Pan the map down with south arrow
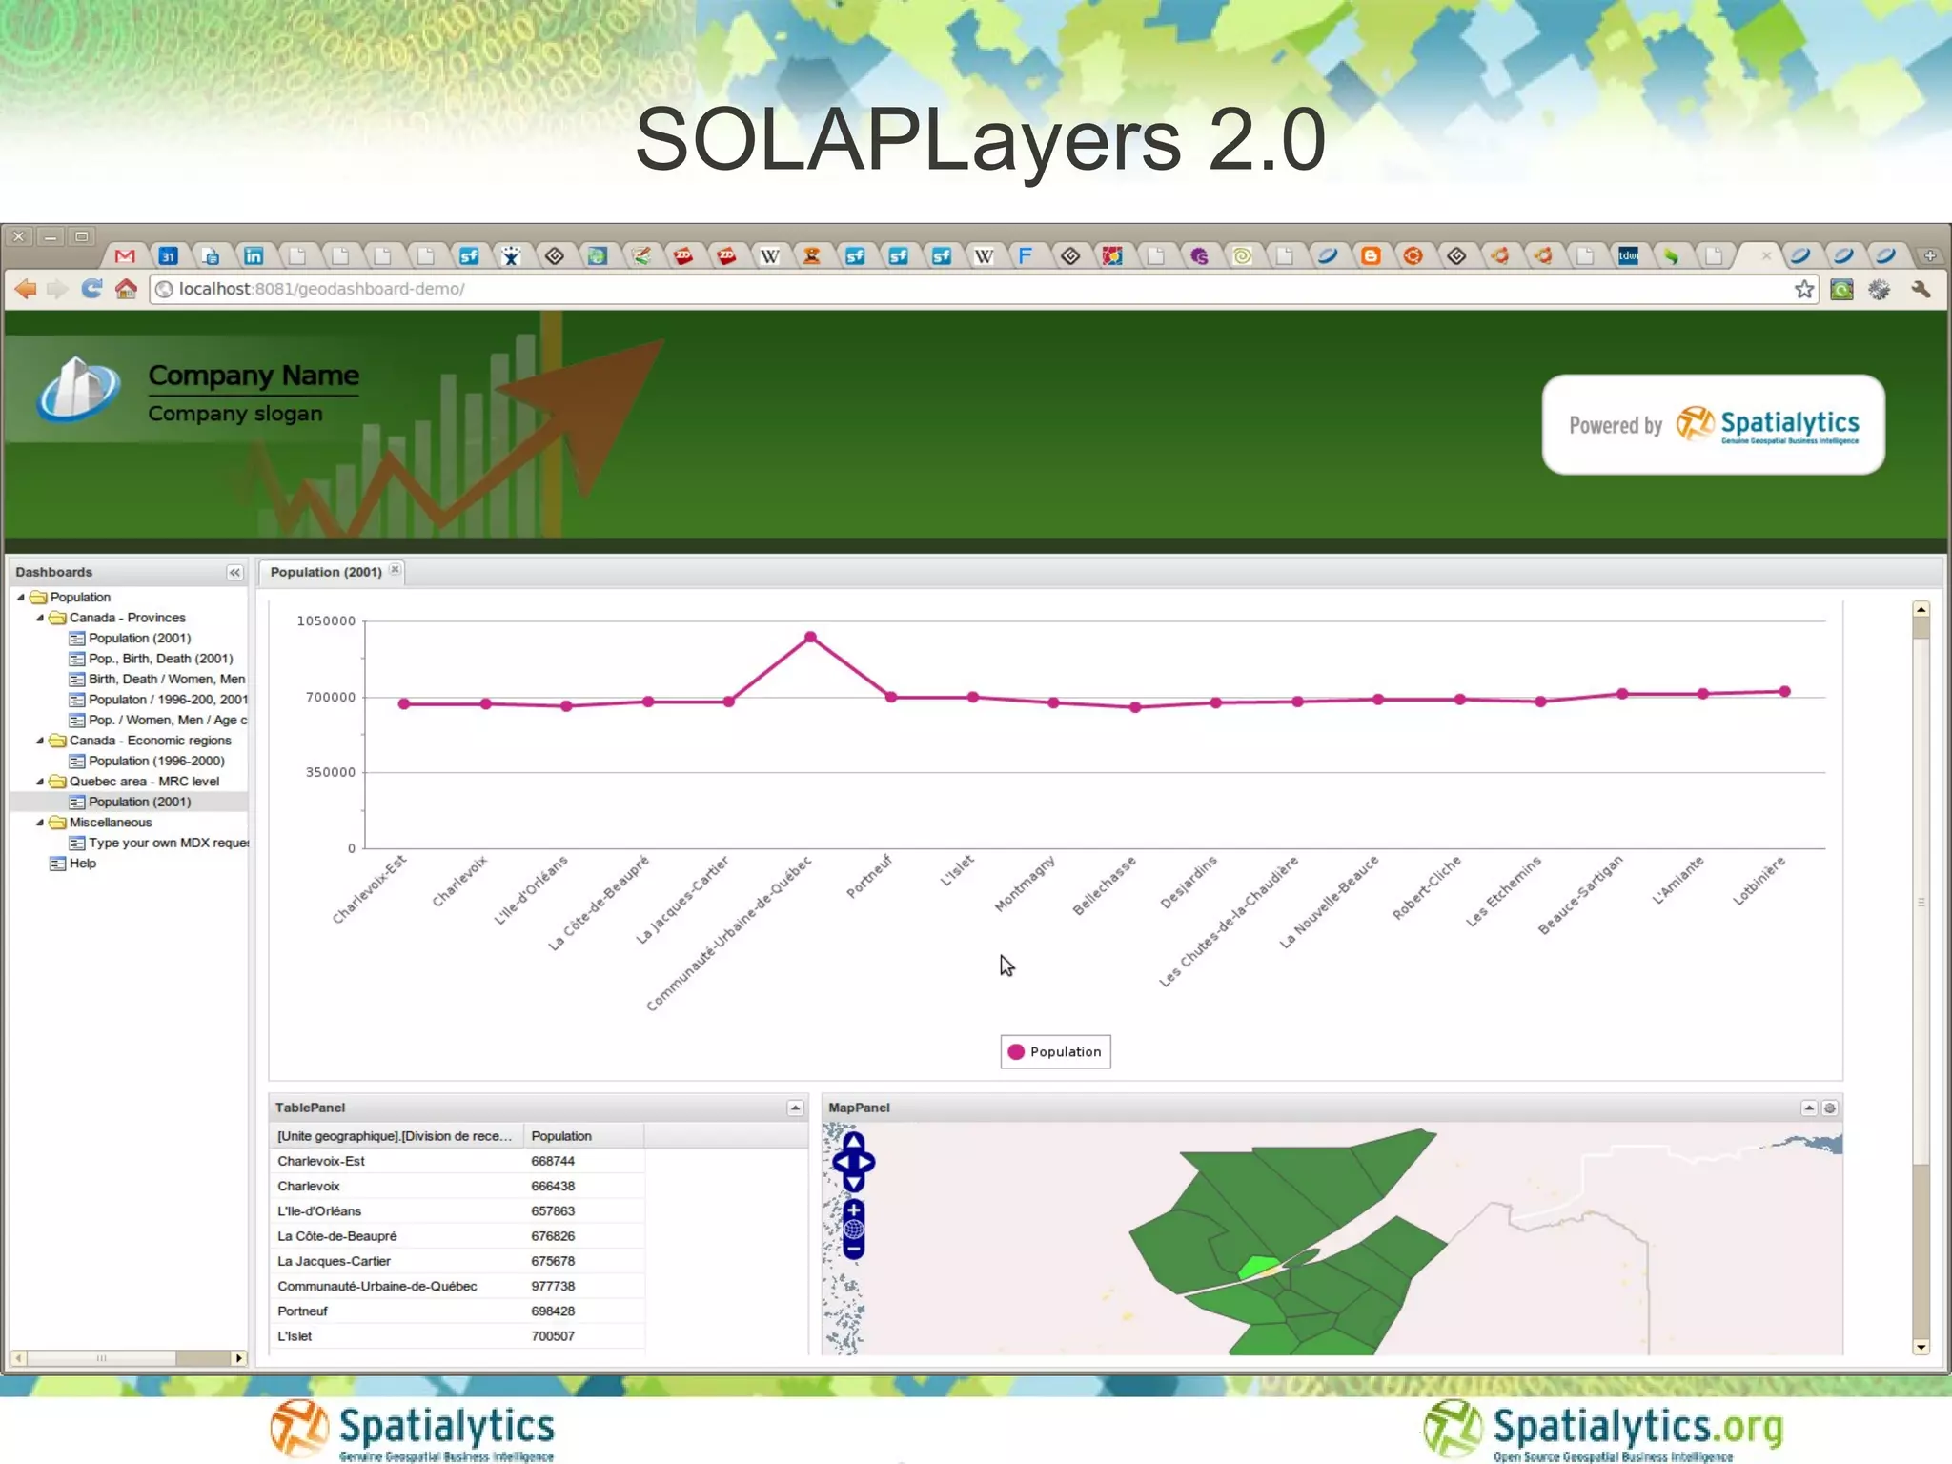Viewport: 1952px width, 1464px height. click(x=854, y=1183)
